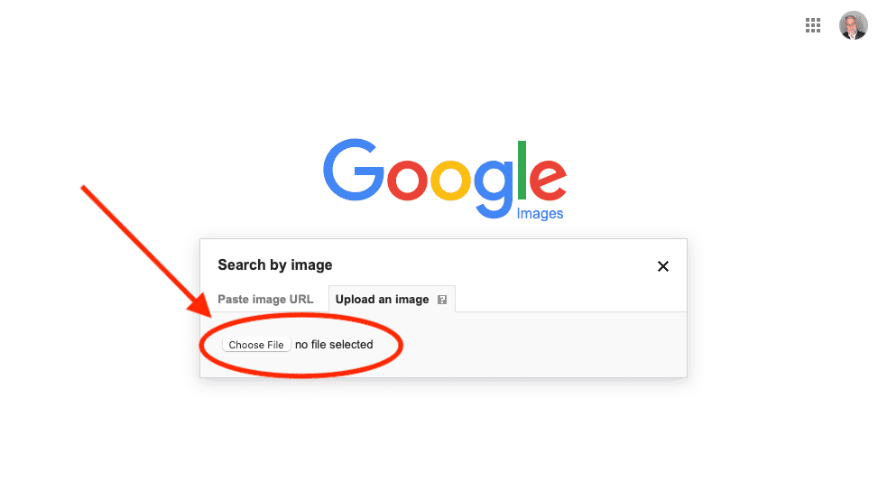Click the Search by image heading
Image resolution: width=878 pixels, height=482 pixels.
[275, 265]
